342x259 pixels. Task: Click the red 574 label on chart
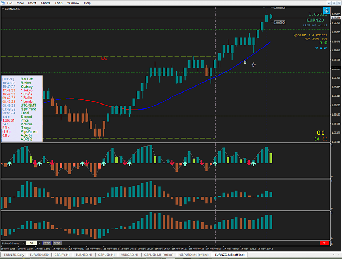pos(104,59)
